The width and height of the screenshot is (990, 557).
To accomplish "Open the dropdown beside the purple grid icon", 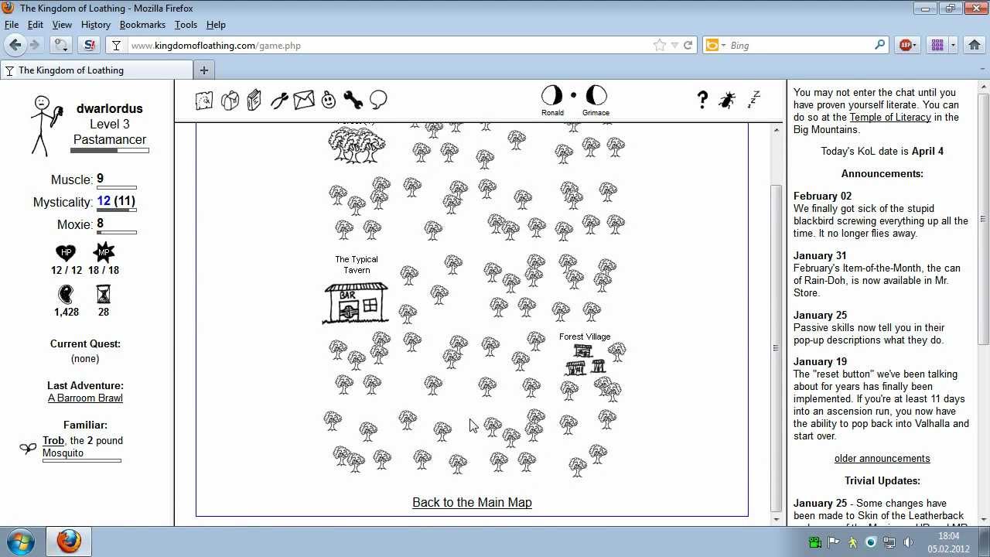I will pyautogui.click(x=953, y=45).
